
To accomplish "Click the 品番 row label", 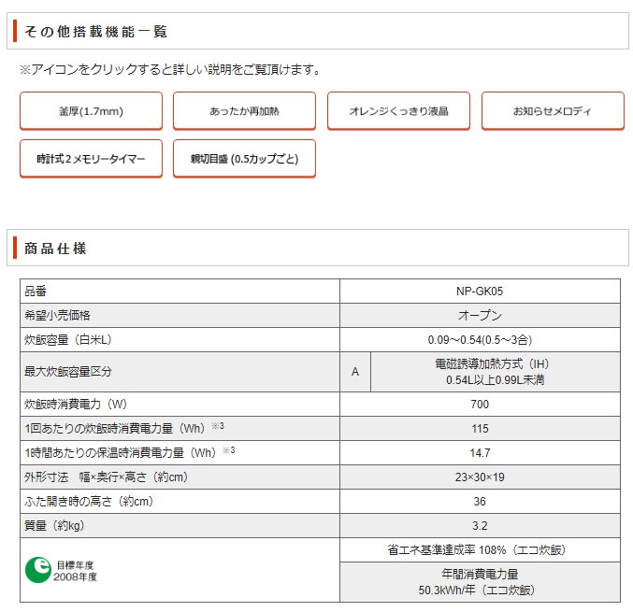I will tap(35, 291).
